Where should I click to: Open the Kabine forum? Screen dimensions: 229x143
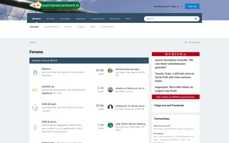pos(46,69)
